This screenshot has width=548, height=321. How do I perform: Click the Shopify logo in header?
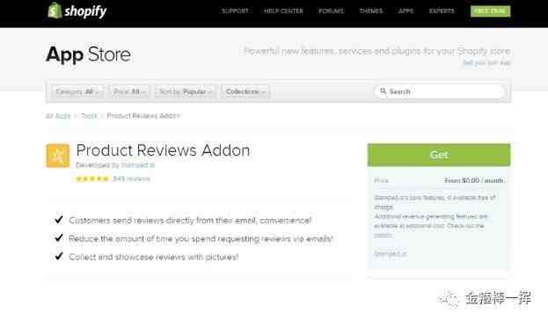pyautogui.click(x=77, y=11)
